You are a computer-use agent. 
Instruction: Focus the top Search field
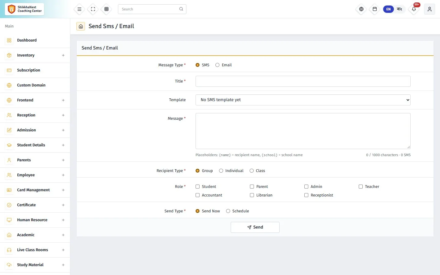[152, 9]
